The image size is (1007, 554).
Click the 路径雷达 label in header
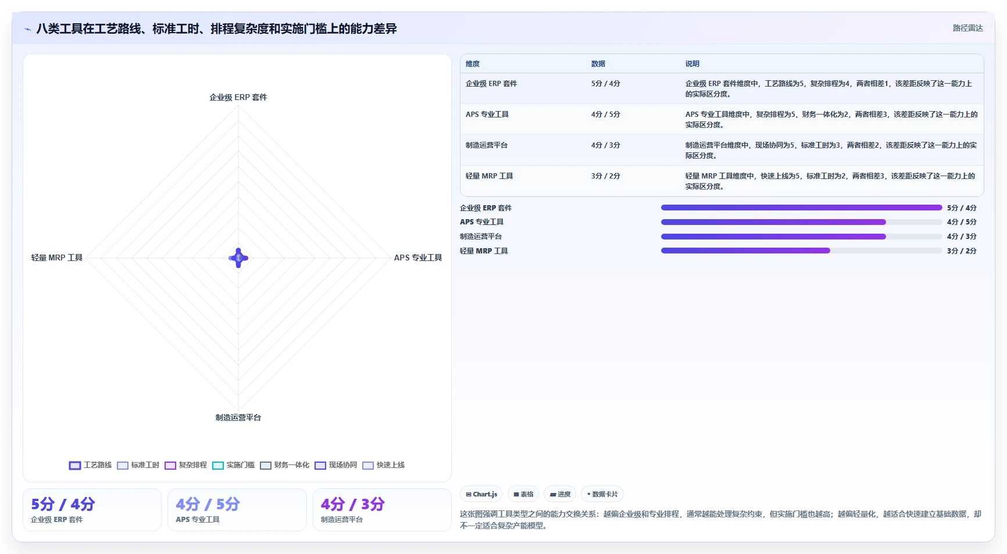967,28
